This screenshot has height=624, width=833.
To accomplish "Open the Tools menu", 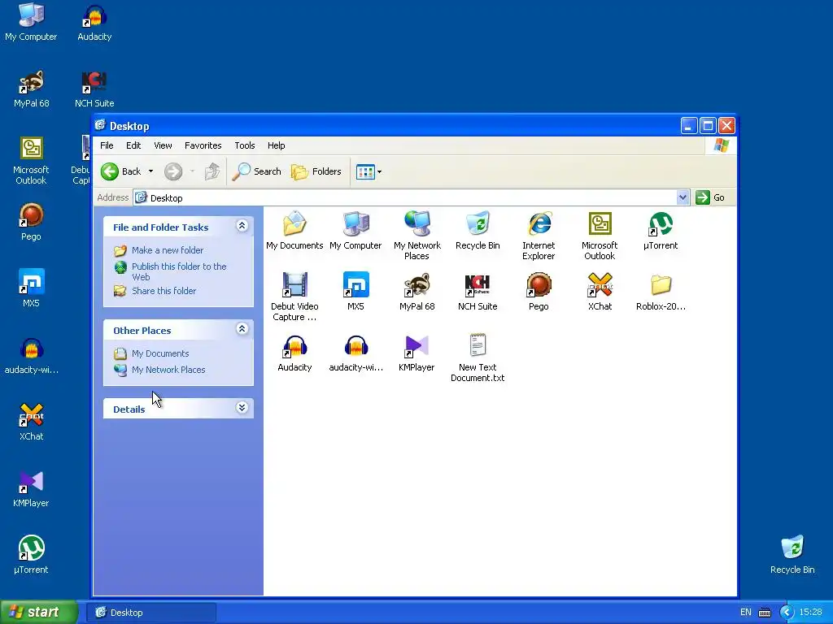I will click(x=244, y=145).
